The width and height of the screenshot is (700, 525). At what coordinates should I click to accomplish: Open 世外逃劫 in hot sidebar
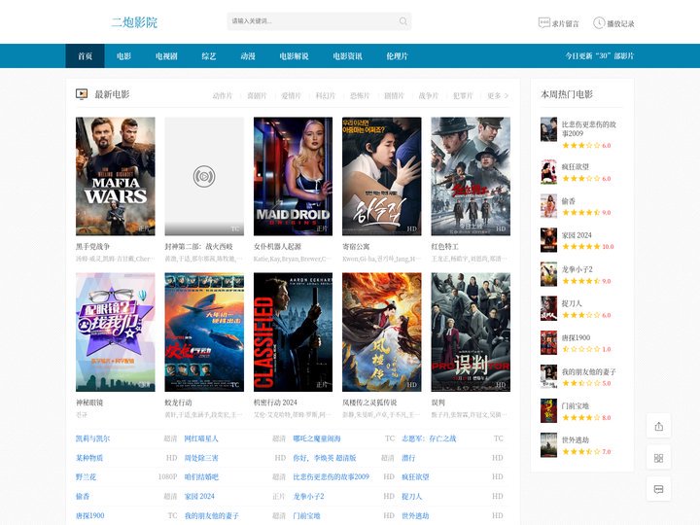(x=575, y=439)
